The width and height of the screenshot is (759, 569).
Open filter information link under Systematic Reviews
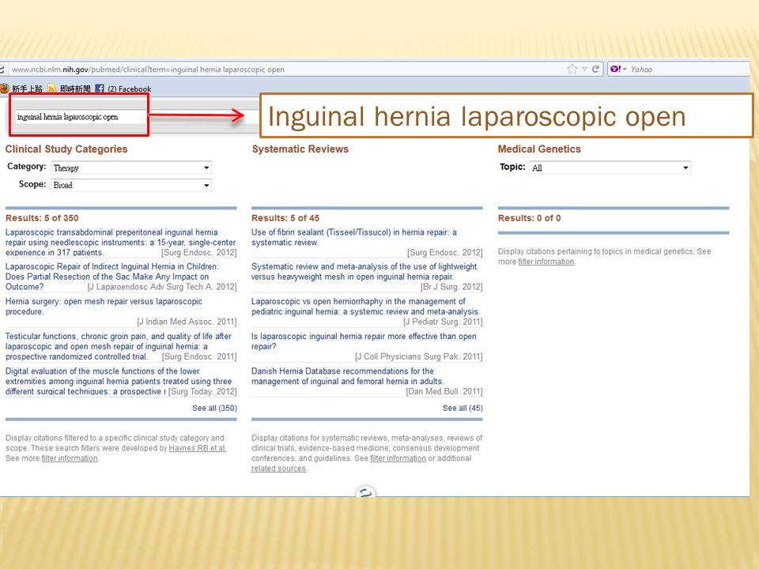tap(398, 458)
